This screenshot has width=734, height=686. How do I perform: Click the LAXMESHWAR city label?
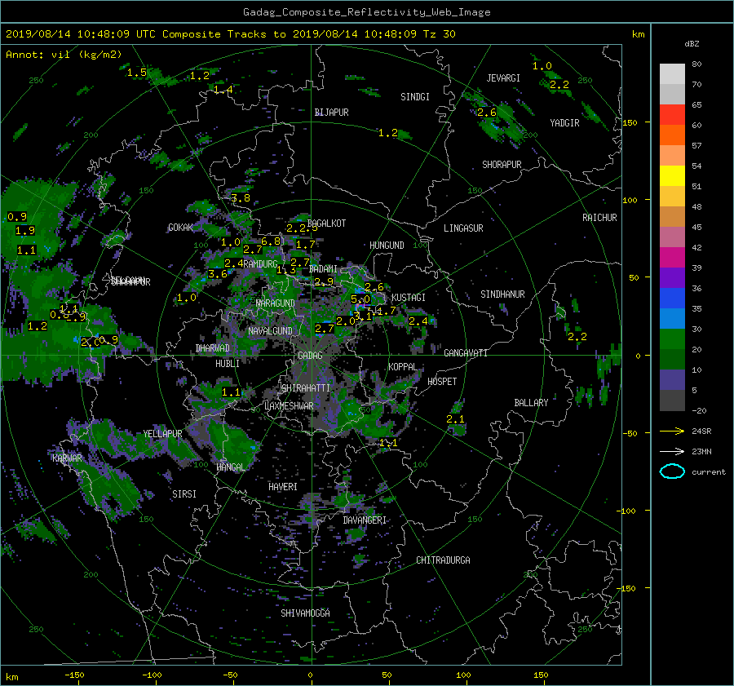coord(289,406)
